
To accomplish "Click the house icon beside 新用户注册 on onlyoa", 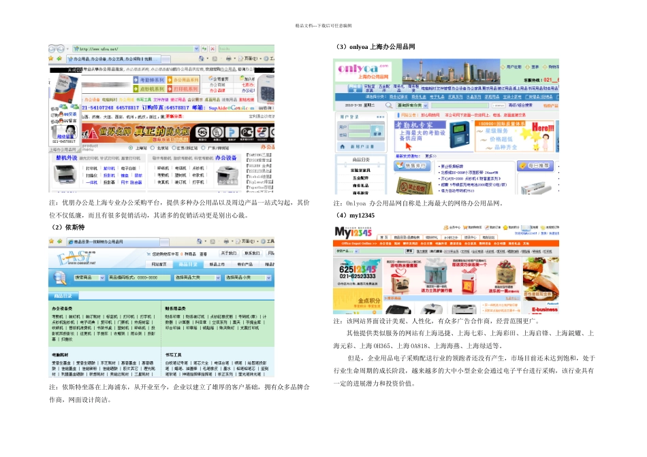I will tap(342, 146).
